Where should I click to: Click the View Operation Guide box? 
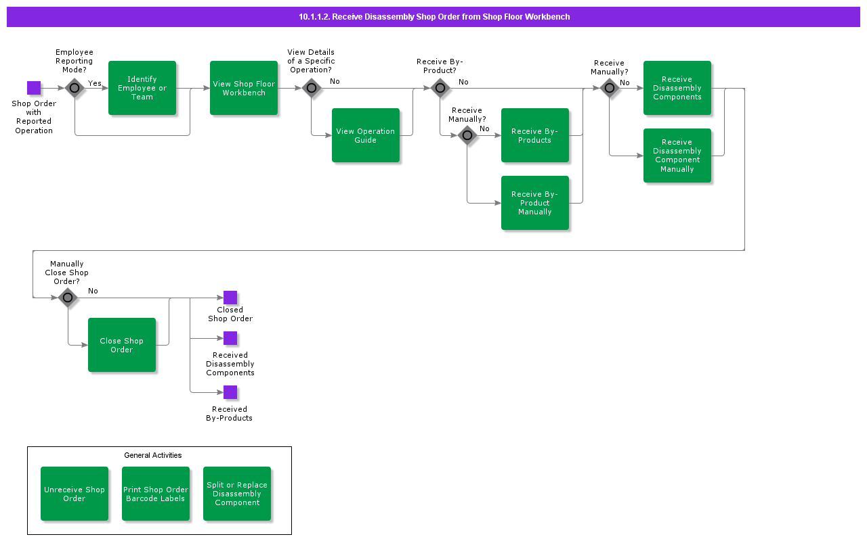(x=366, y=135)
